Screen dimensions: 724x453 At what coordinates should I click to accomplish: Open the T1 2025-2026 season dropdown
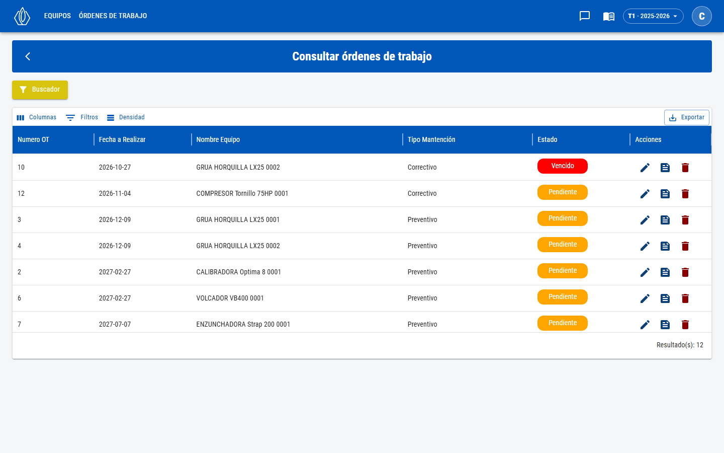click(x=653, y=16)
